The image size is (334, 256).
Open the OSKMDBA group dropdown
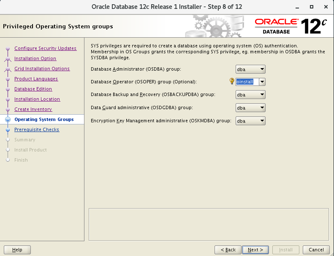pyautogui.click(x=250, y=121)
